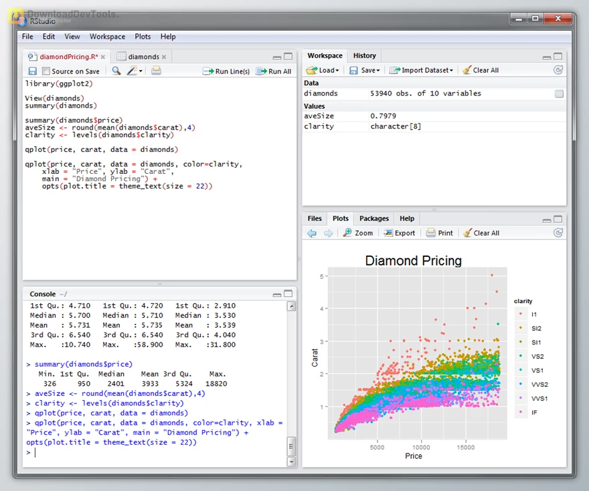
Task: Click the aveSize value row
Action: [x=434, y=116]
